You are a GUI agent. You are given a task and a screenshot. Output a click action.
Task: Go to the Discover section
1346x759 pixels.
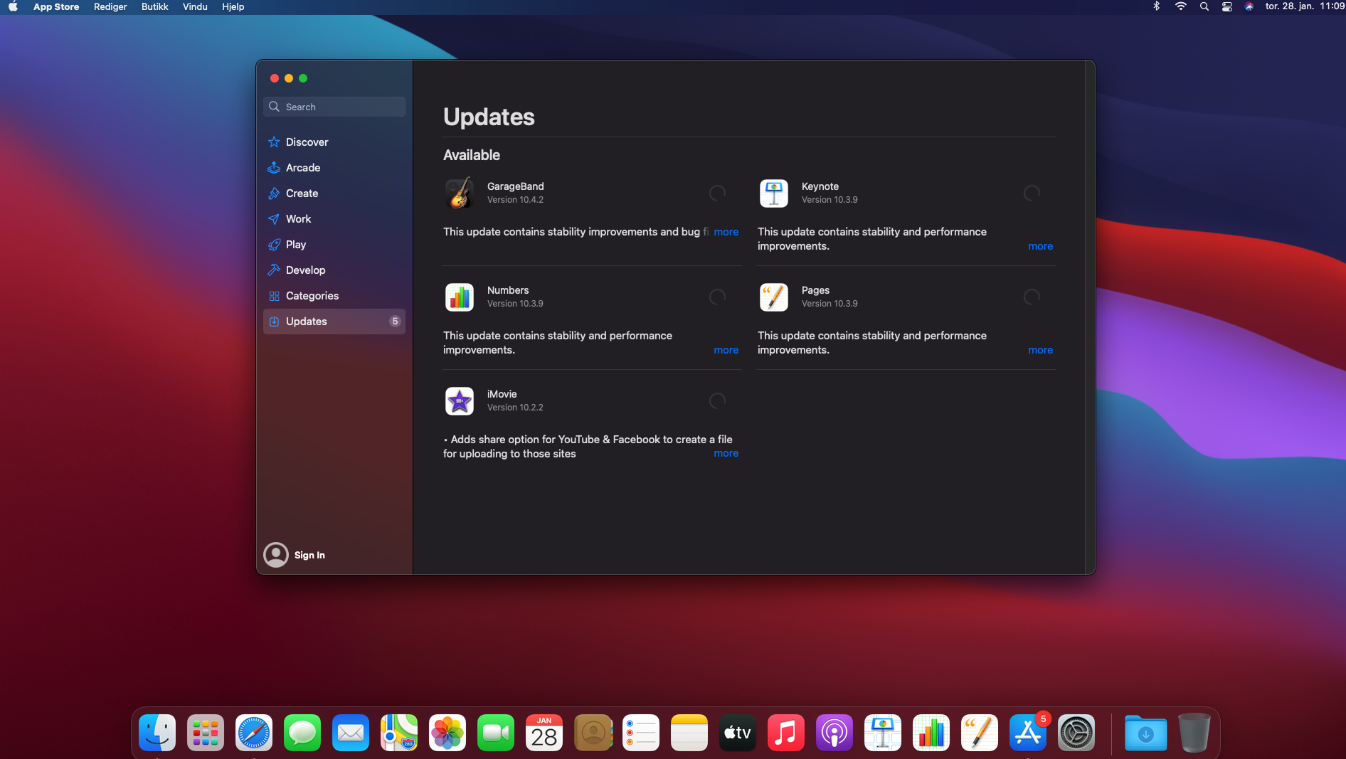334,142
